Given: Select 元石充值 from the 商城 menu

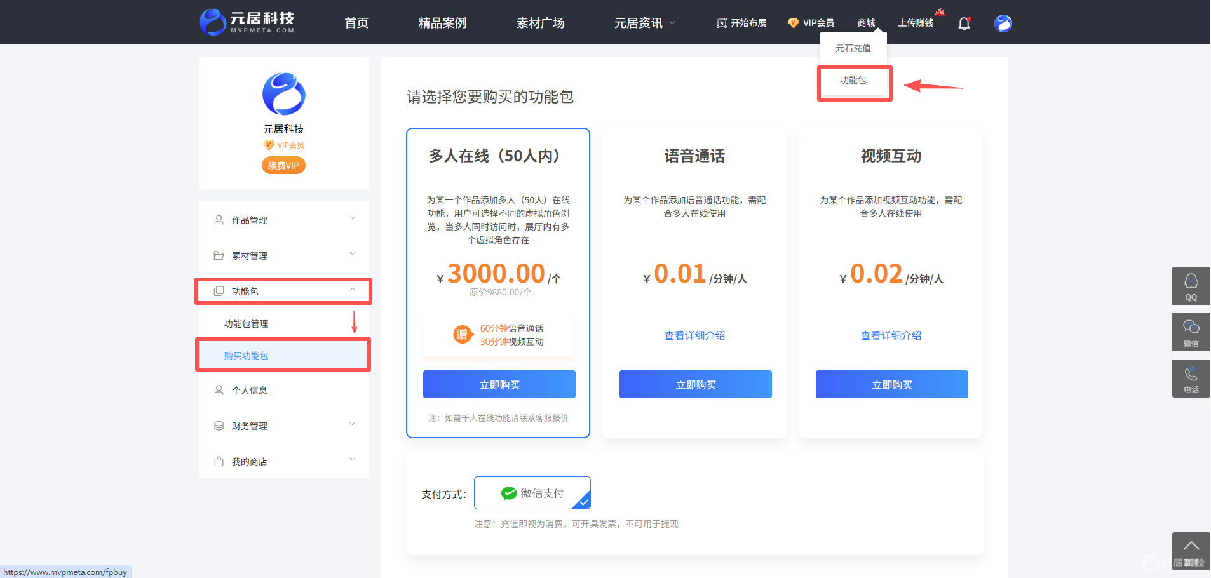Looking at the screenshot, I should click(x=853, y=48).
